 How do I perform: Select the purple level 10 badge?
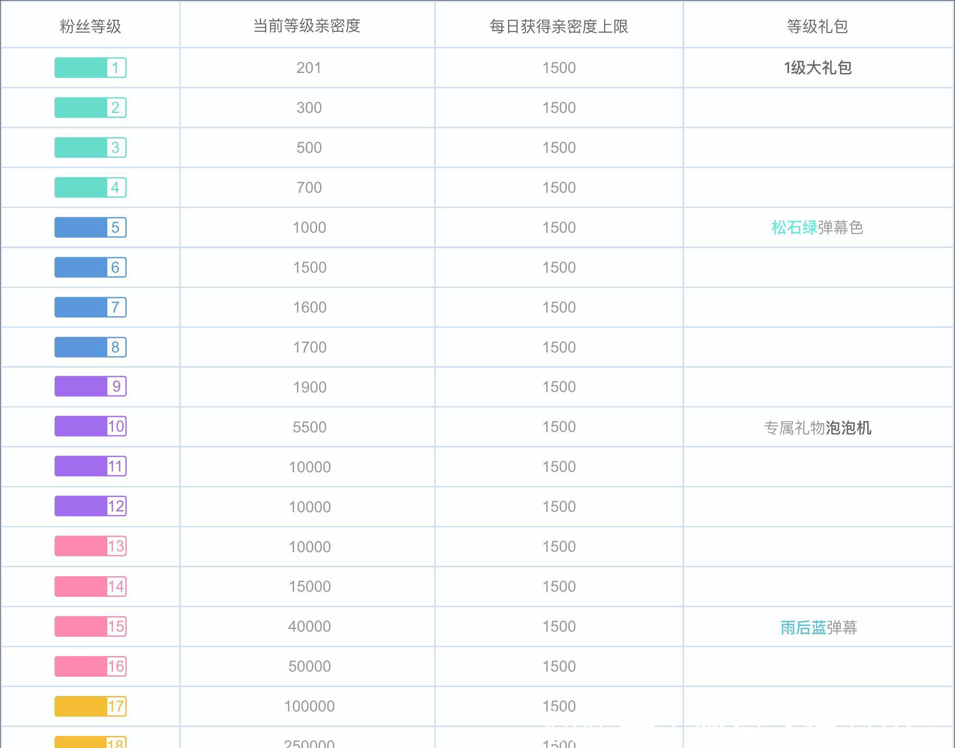[x=91, y=426]
